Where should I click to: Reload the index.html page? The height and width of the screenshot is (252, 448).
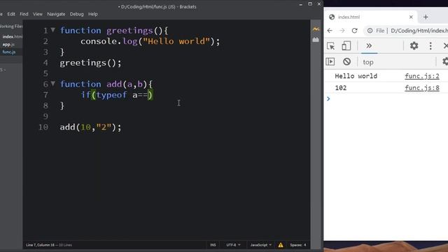pos(355,31)
